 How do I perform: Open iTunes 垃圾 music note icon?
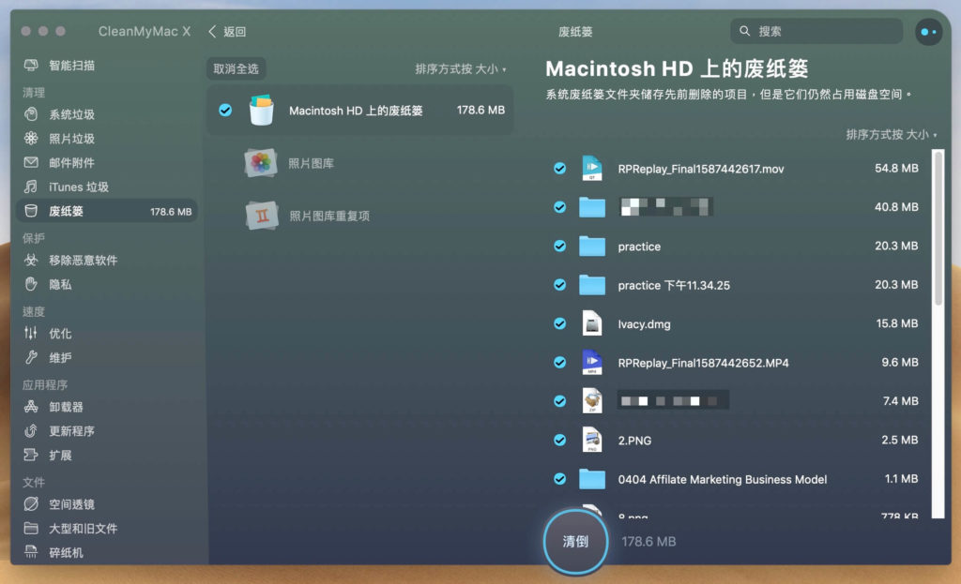[x=31, y=187]
